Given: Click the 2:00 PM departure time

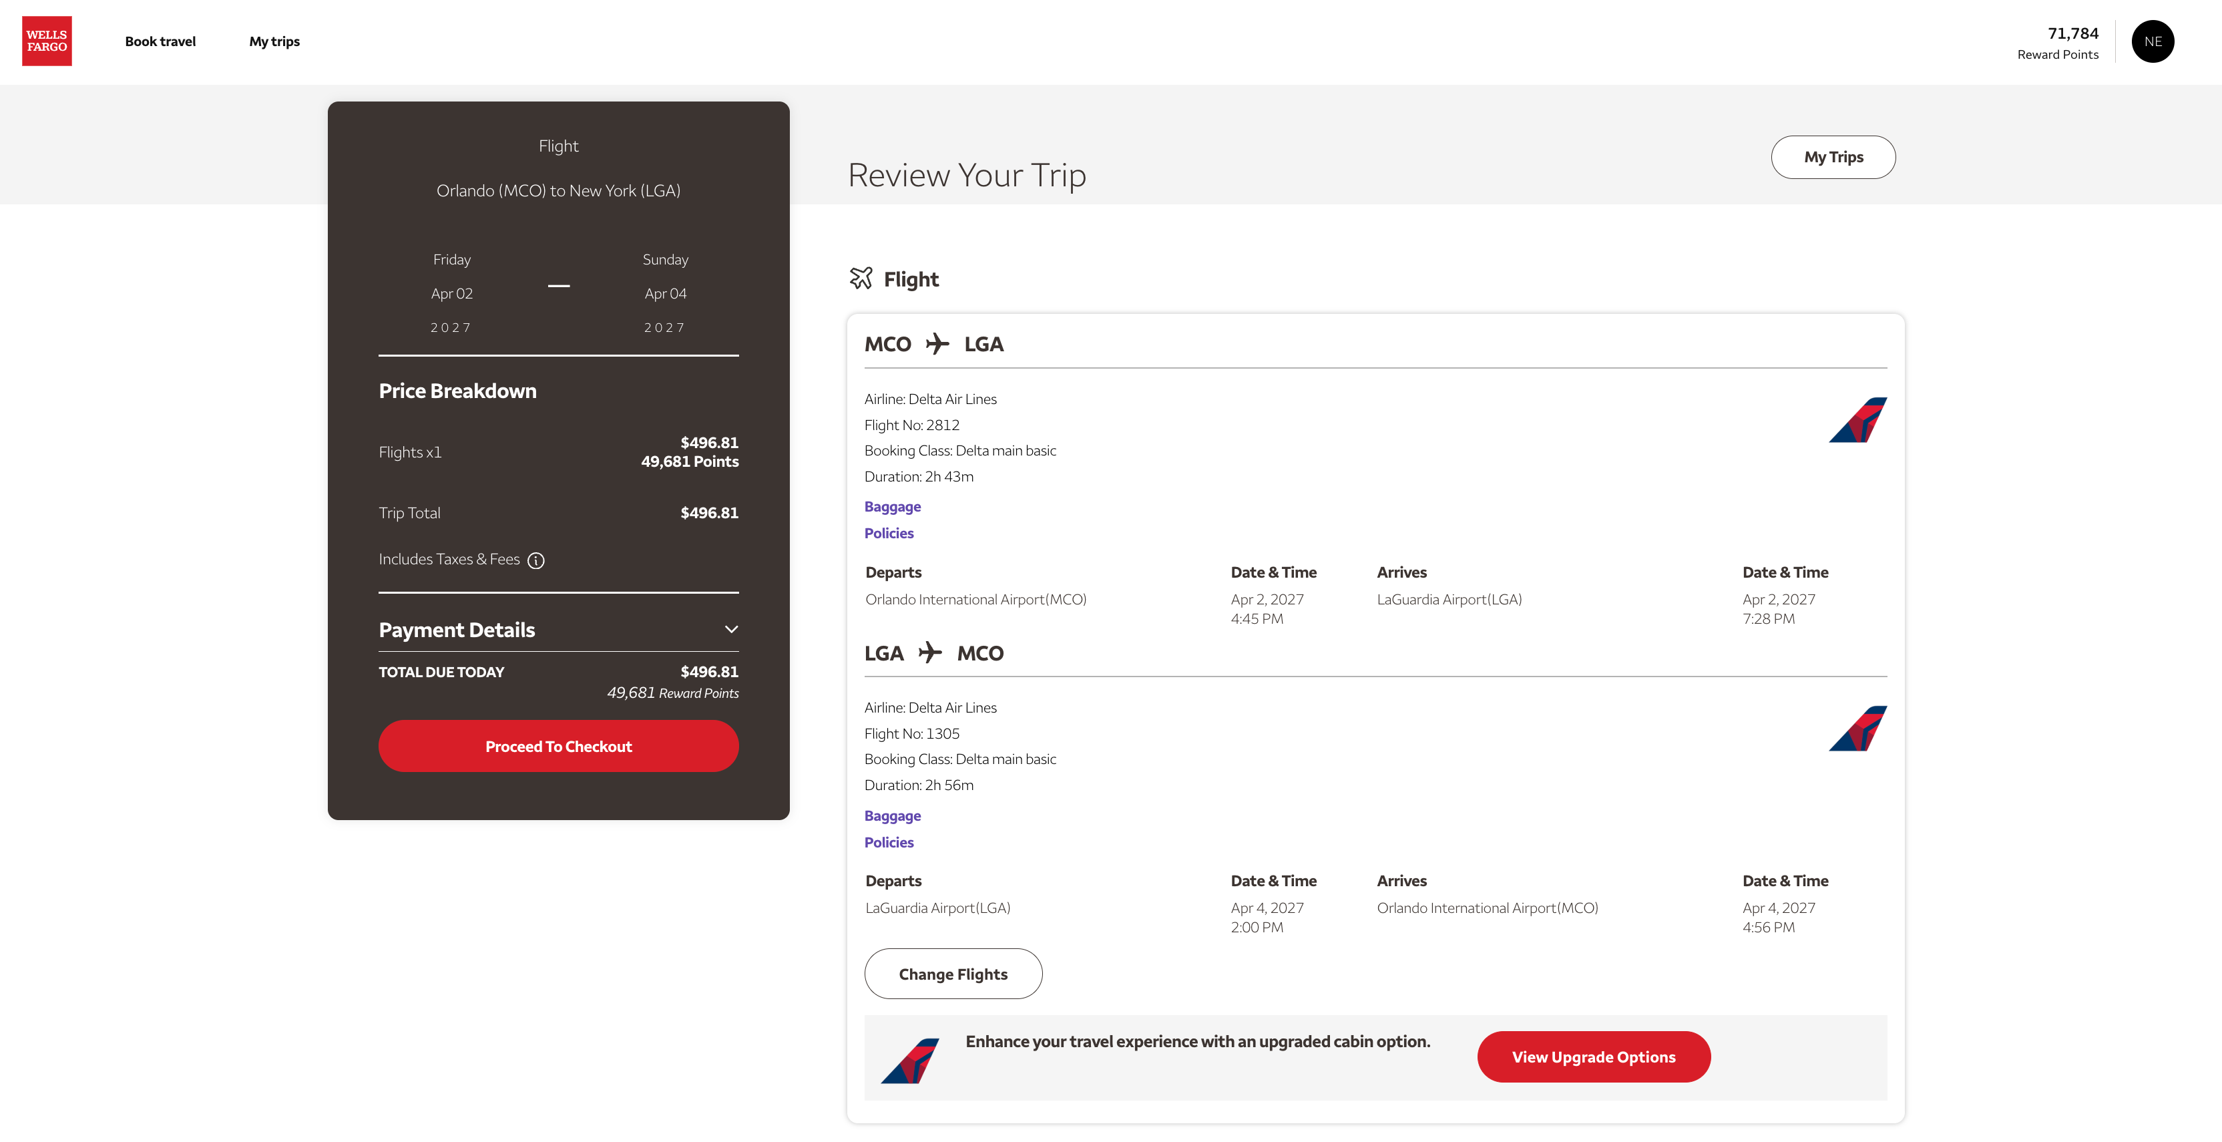Looking at the screenshot, I should [1257, 927].
